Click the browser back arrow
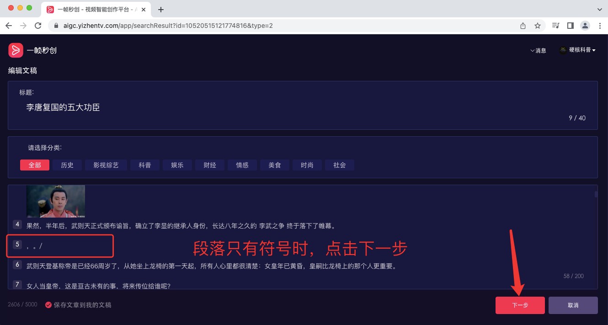This screenshot has width=608, height=325. pos(9,26)
